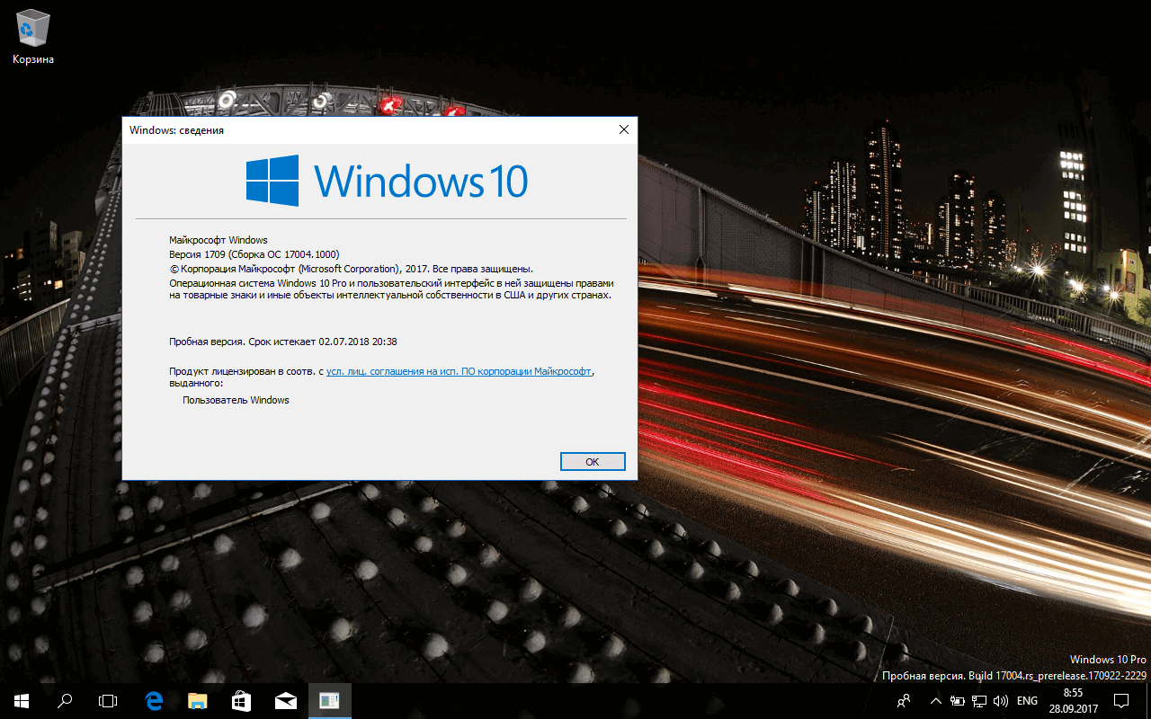The image size is (1151, 719).
Task: Open the Recycle Bin
Action: pyautogui.click(x=32, y=27)
